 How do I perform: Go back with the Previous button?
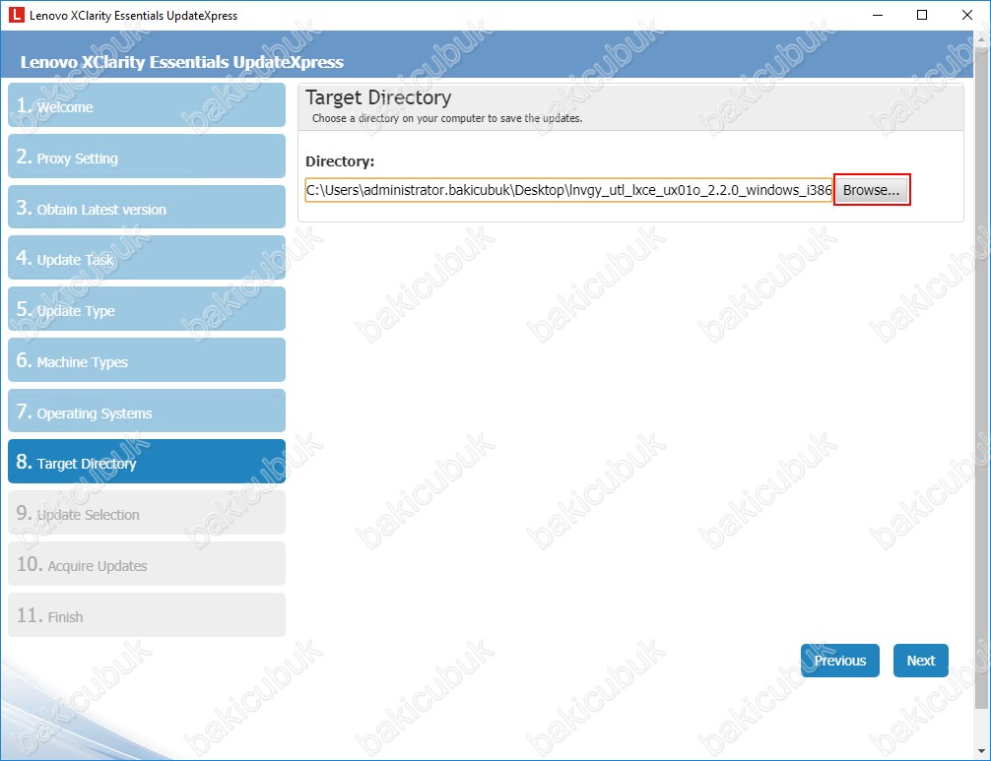[x=839, y=661]
